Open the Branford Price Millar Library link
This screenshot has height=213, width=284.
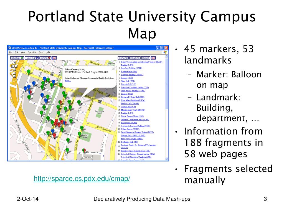click(136, 151)
